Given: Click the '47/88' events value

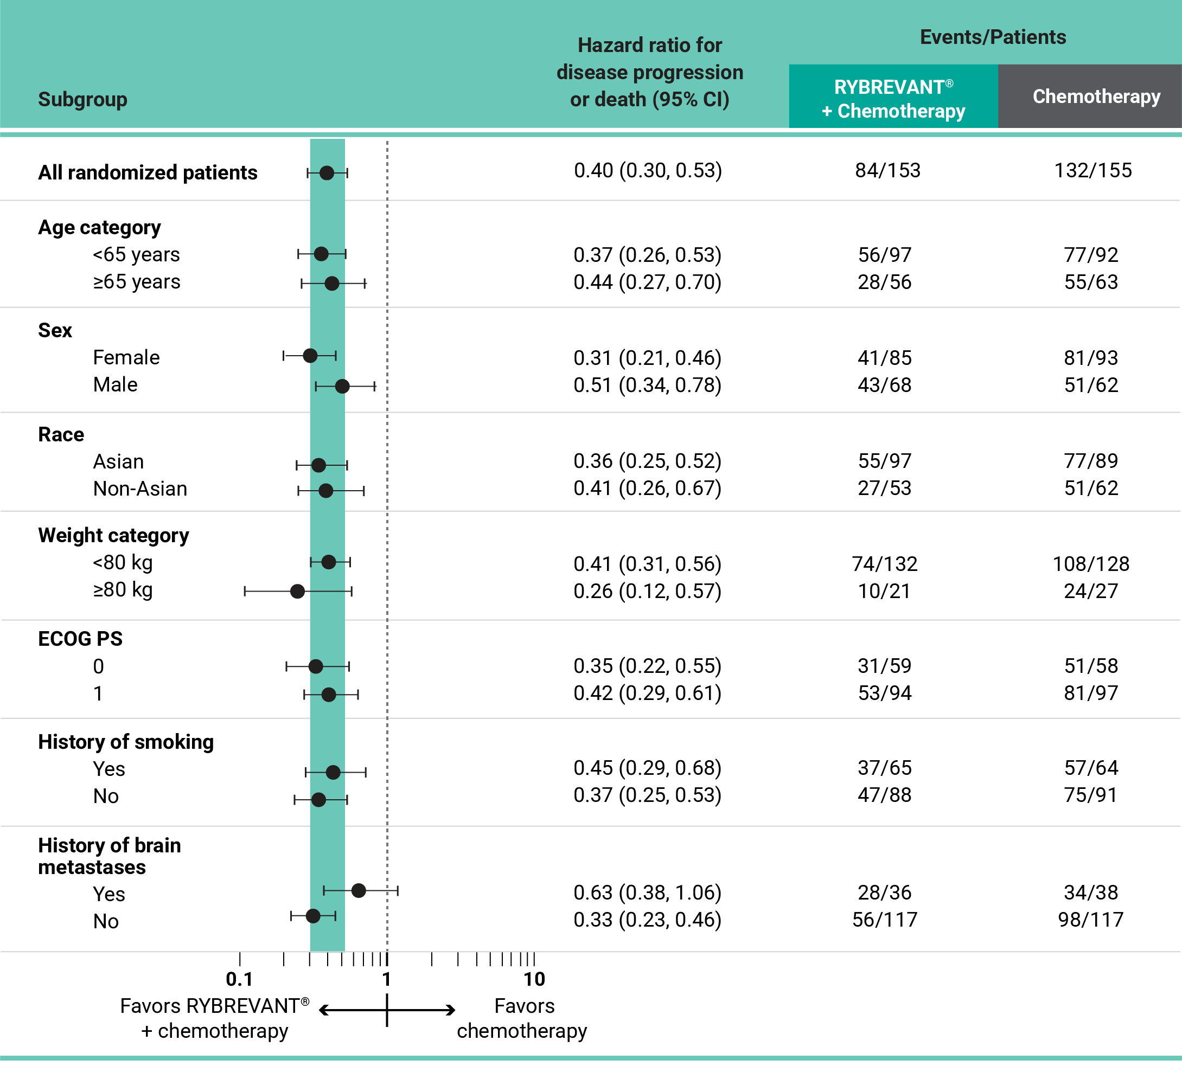Looking at the screenshot, I should click(885, 795).
